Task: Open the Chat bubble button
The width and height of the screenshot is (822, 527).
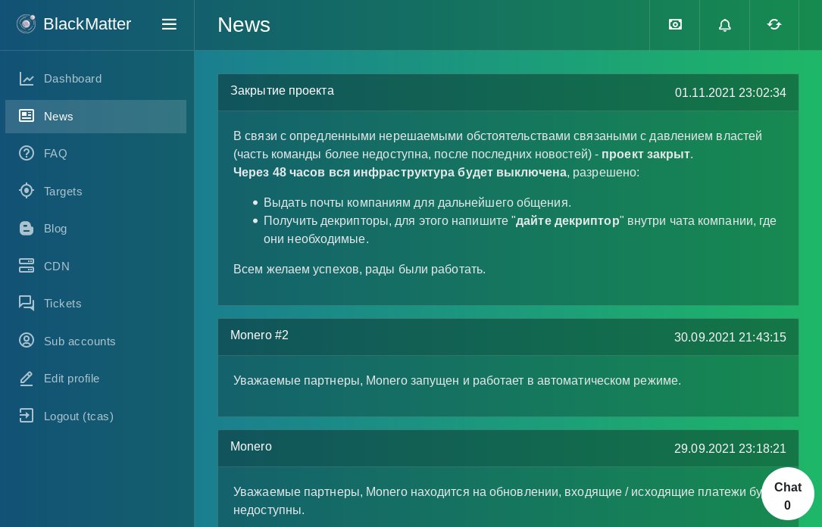Action: (x=787, y=494)
